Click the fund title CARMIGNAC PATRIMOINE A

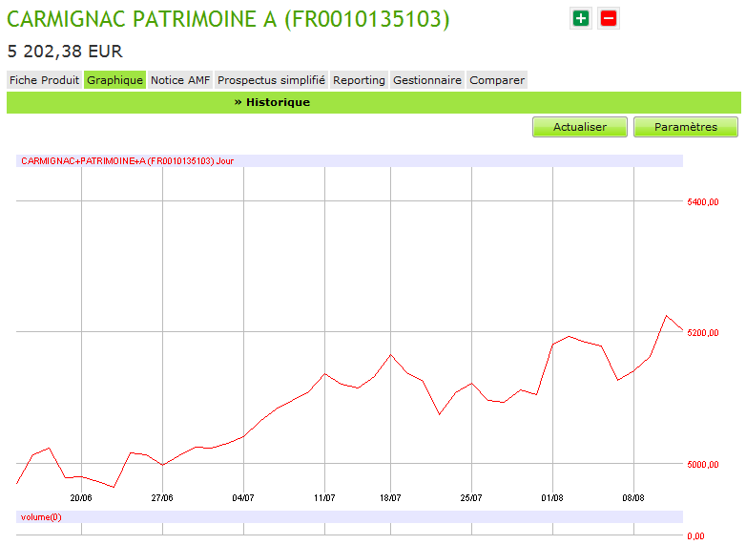[x=228, y=19]
